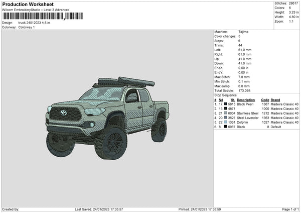Image resolution: width=301 pixels, height=213 pixels.
Task: Click the Black Pearl color swatch
Action: point(226,104)
